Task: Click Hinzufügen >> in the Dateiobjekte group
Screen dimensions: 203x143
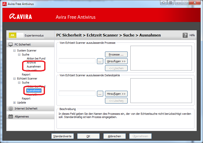Action: [116, 94]
